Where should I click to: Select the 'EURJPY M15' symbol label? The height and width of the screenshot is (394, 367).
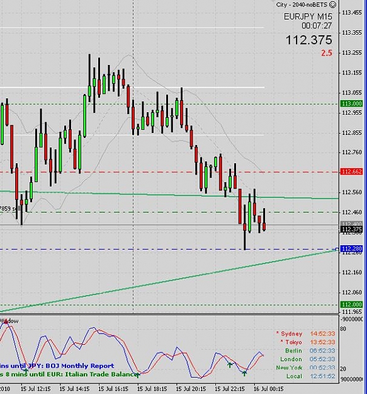[x=308, y=16]
